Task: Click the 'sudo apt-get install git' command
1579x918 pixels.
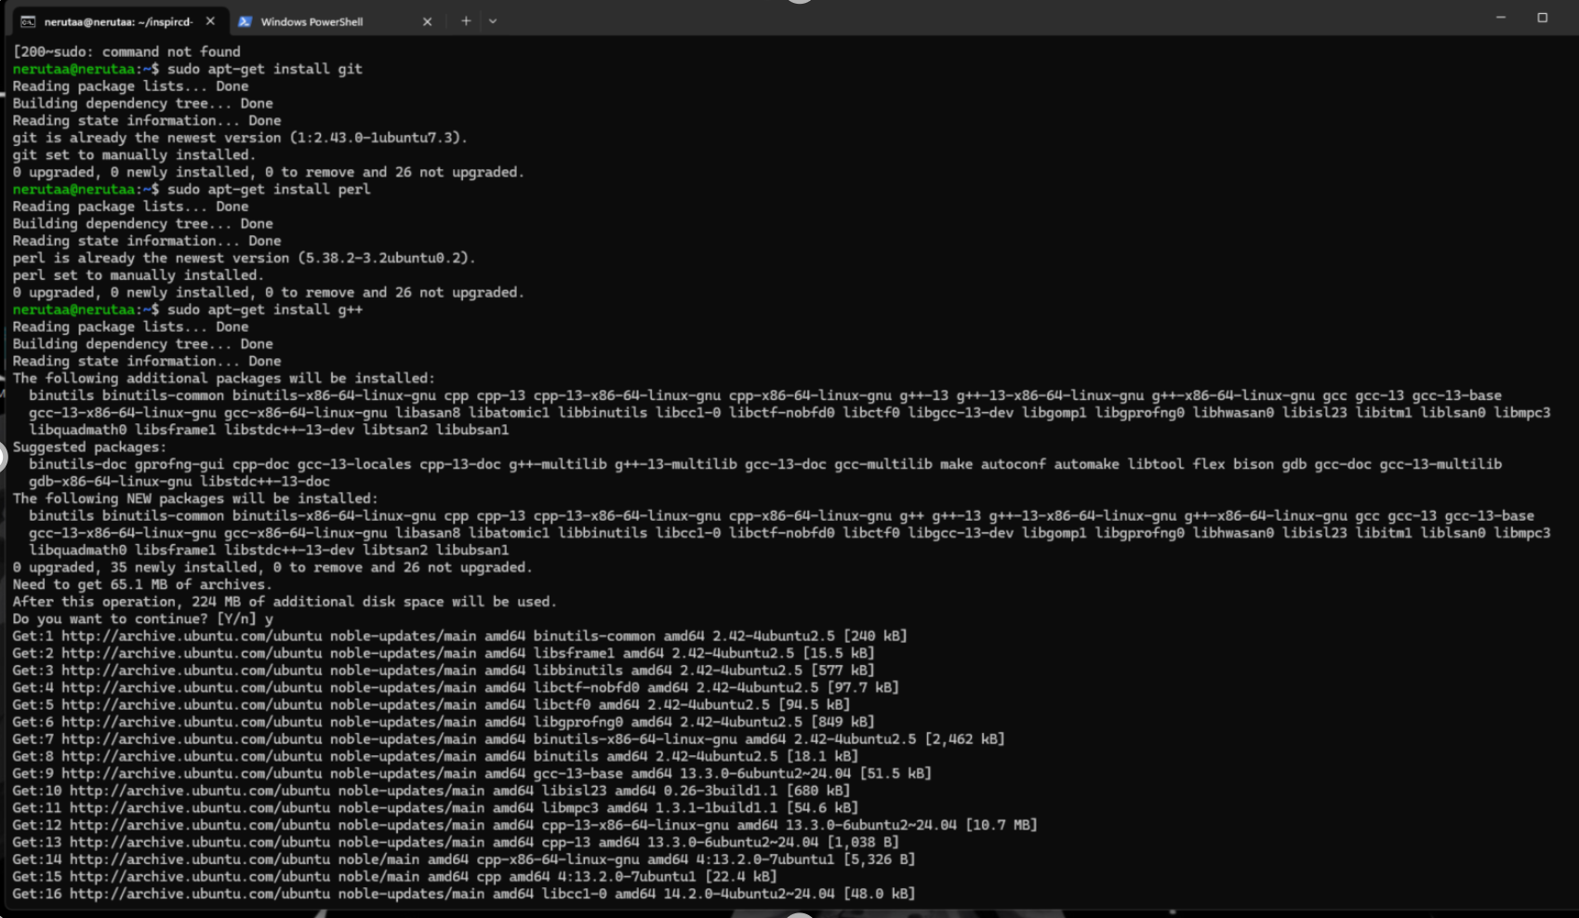Action: click(265, 69)
